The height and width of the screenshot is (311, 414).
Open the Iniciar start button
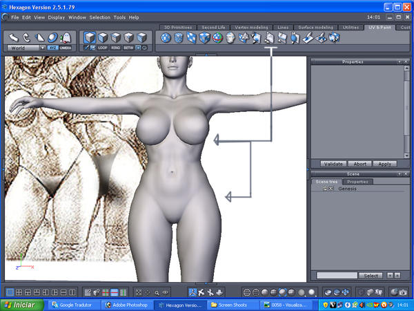click(x=22, y=305)
